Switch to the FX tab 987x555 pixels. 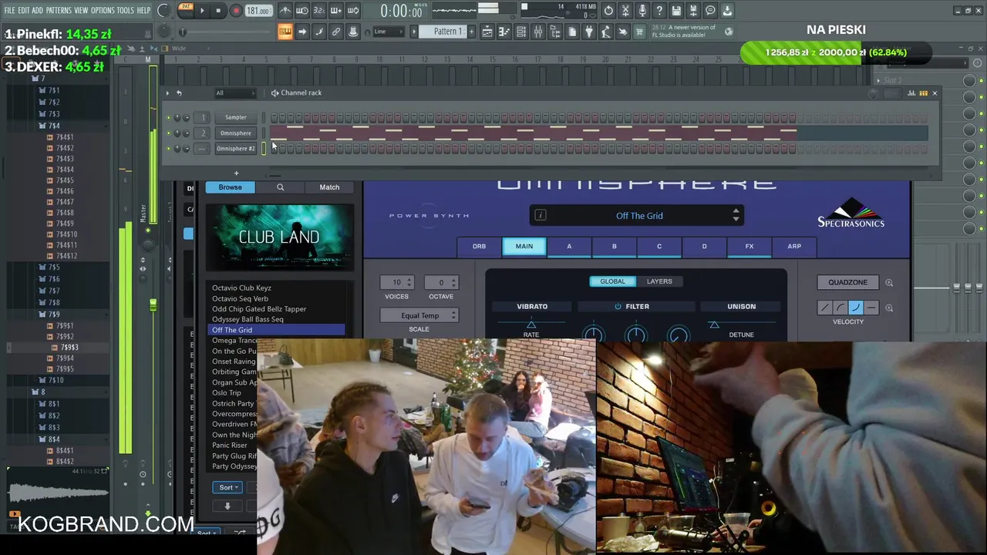pyautogui.click(x=749, y=247)
